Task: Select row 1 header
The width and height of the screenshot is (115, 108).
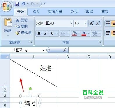Action: point(5,73)
